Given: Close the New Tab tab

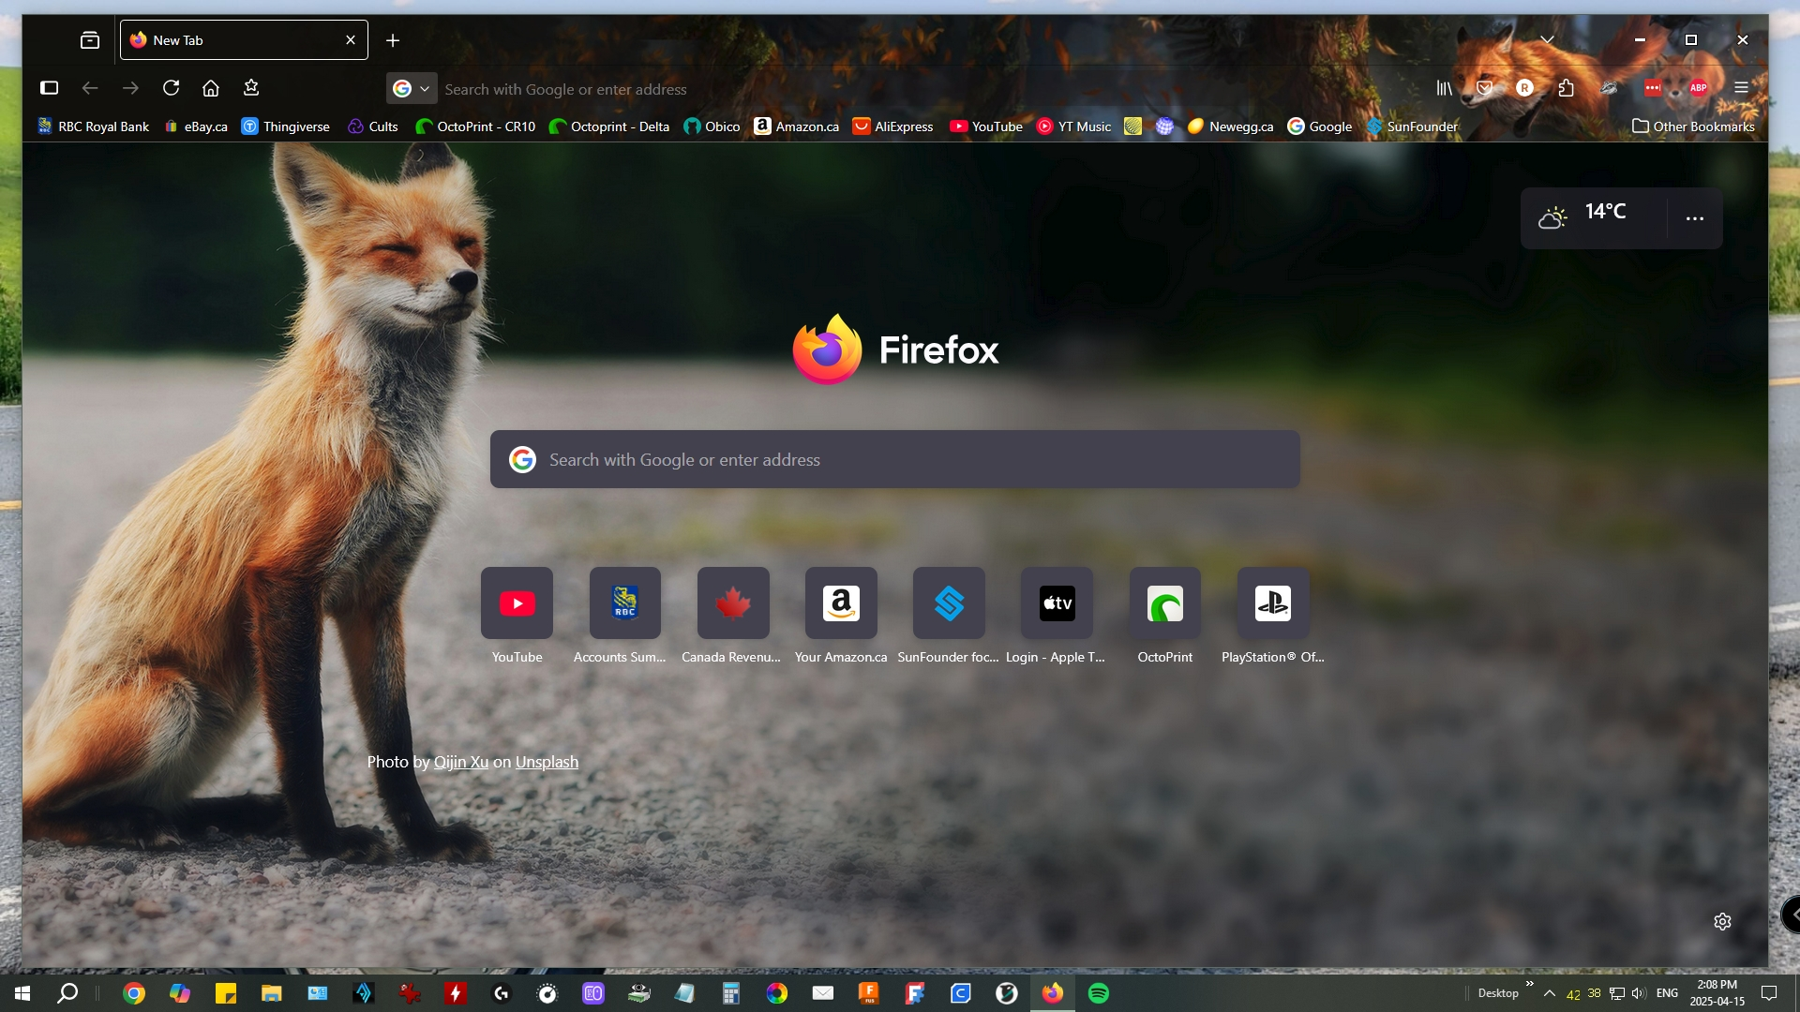Looking at the screenshot, I should pyautogui.click(x=351, y=40).
